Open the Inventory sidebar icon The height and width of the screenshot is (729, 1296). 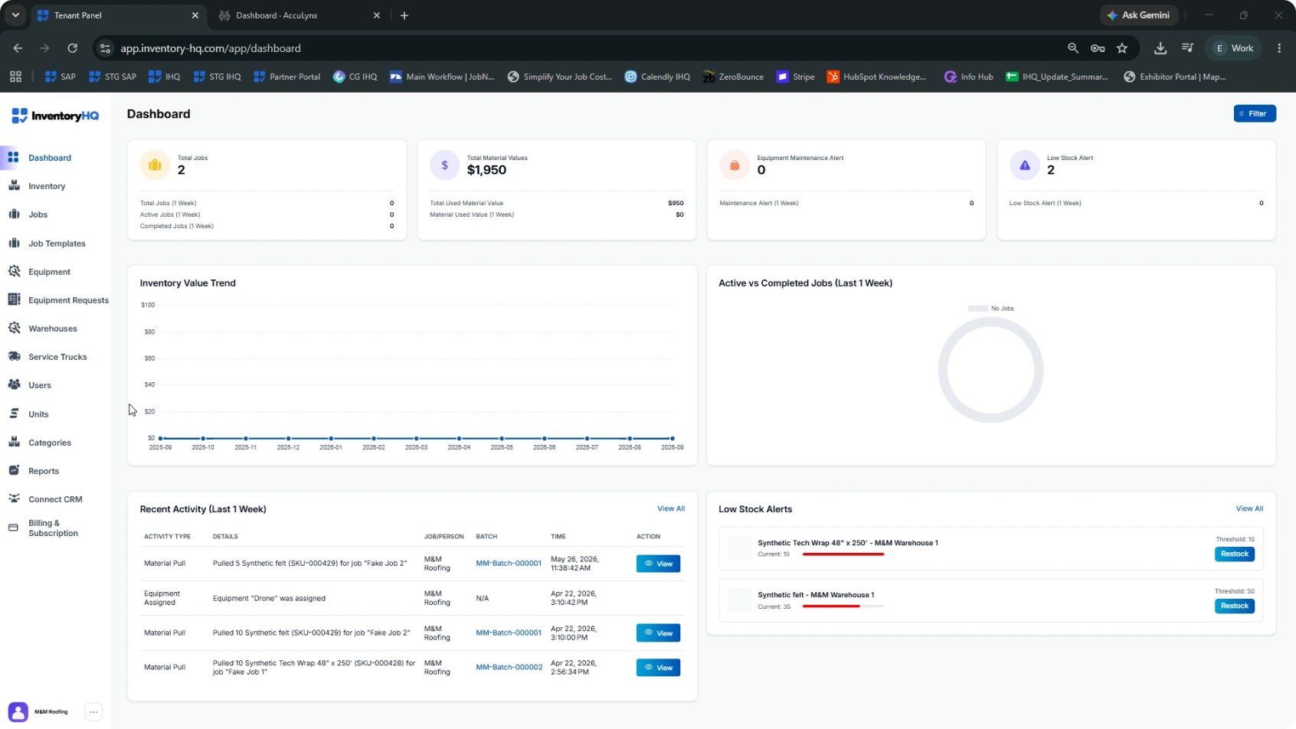14,185
